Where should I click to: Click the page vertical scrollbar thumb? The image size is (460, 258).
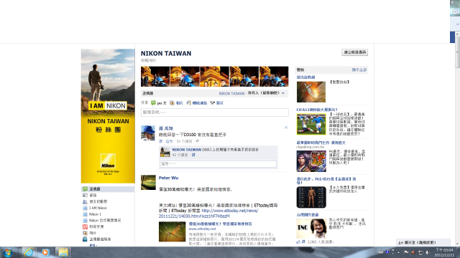[x=457, y=52]
